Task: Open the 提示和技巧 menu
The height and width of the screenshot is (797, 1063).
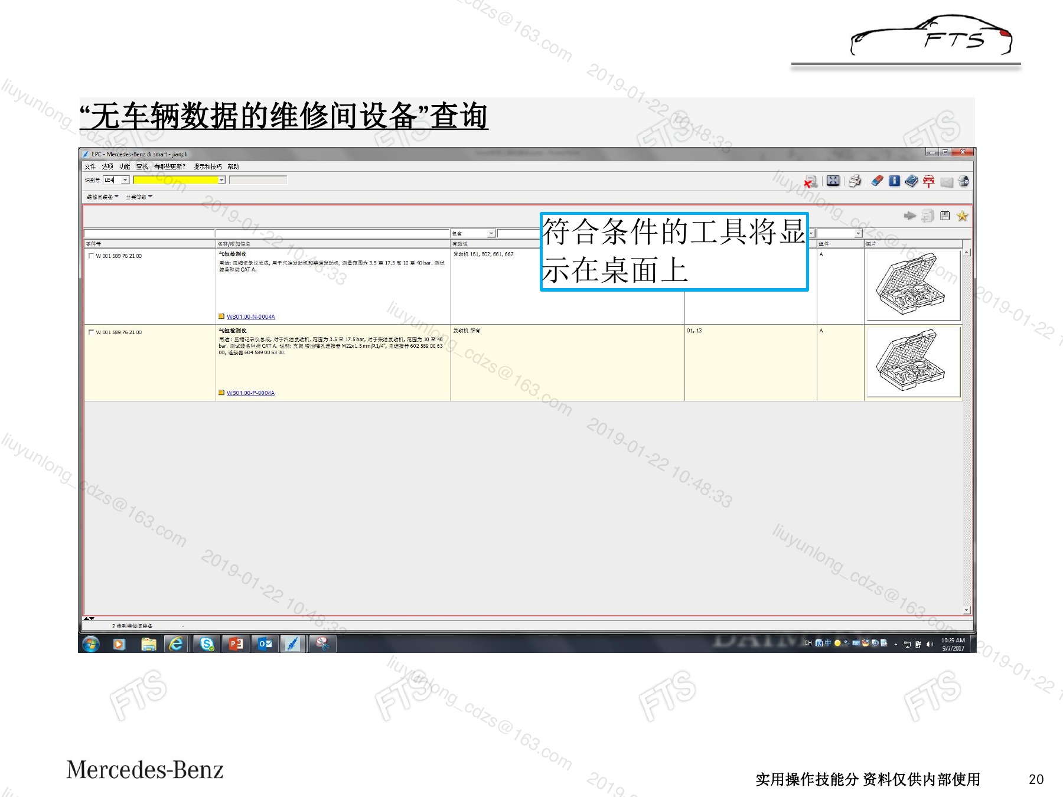Action: (x=208, y=166)
